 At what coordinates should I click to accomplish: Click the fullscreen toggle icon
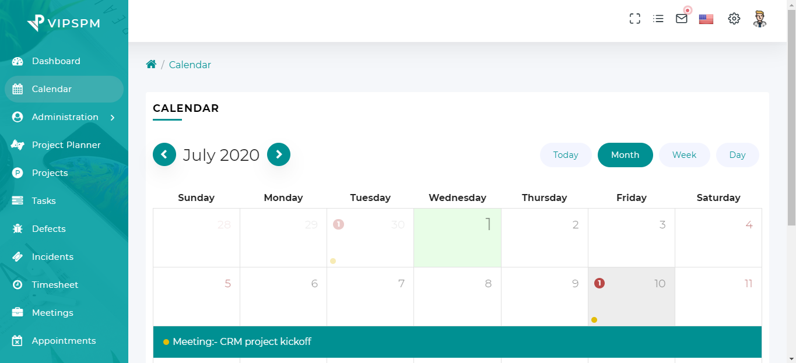click(635, 19)
